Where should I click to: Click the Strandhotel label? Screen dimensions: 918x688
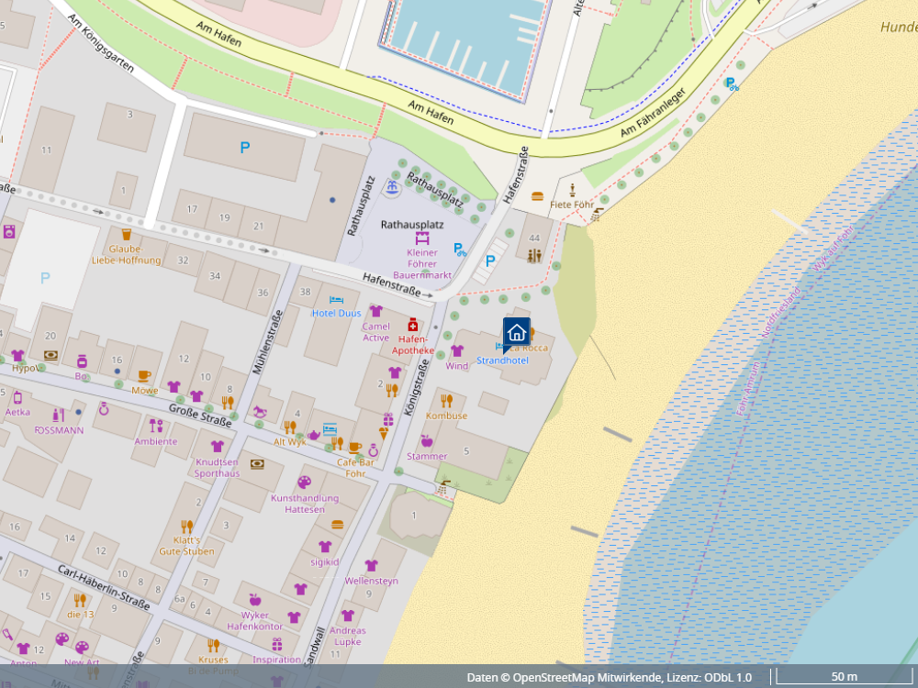point(502,361)
